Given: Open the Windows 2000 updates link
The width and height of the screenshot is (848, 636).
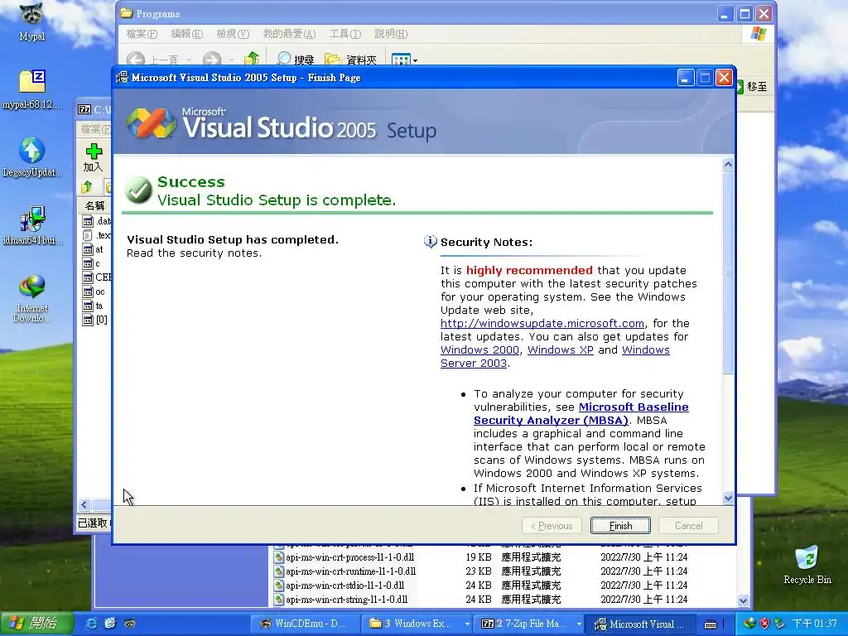Looking at the screenshot, I should click(479, 350).
